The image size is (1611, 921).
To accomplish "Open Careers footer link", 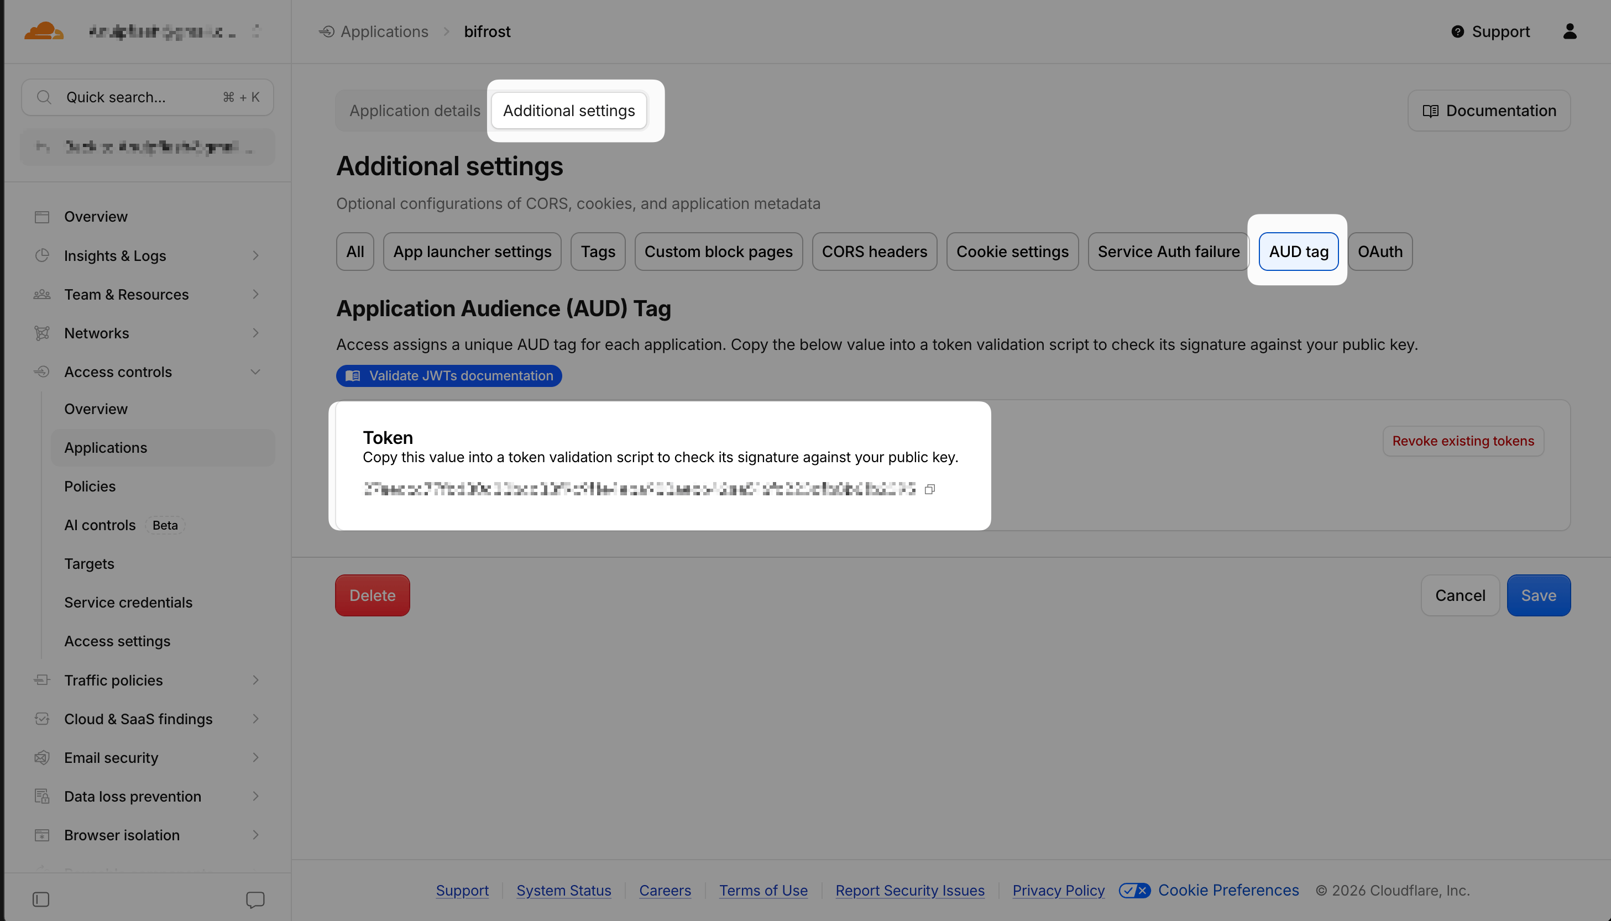I will click(665, 890).
